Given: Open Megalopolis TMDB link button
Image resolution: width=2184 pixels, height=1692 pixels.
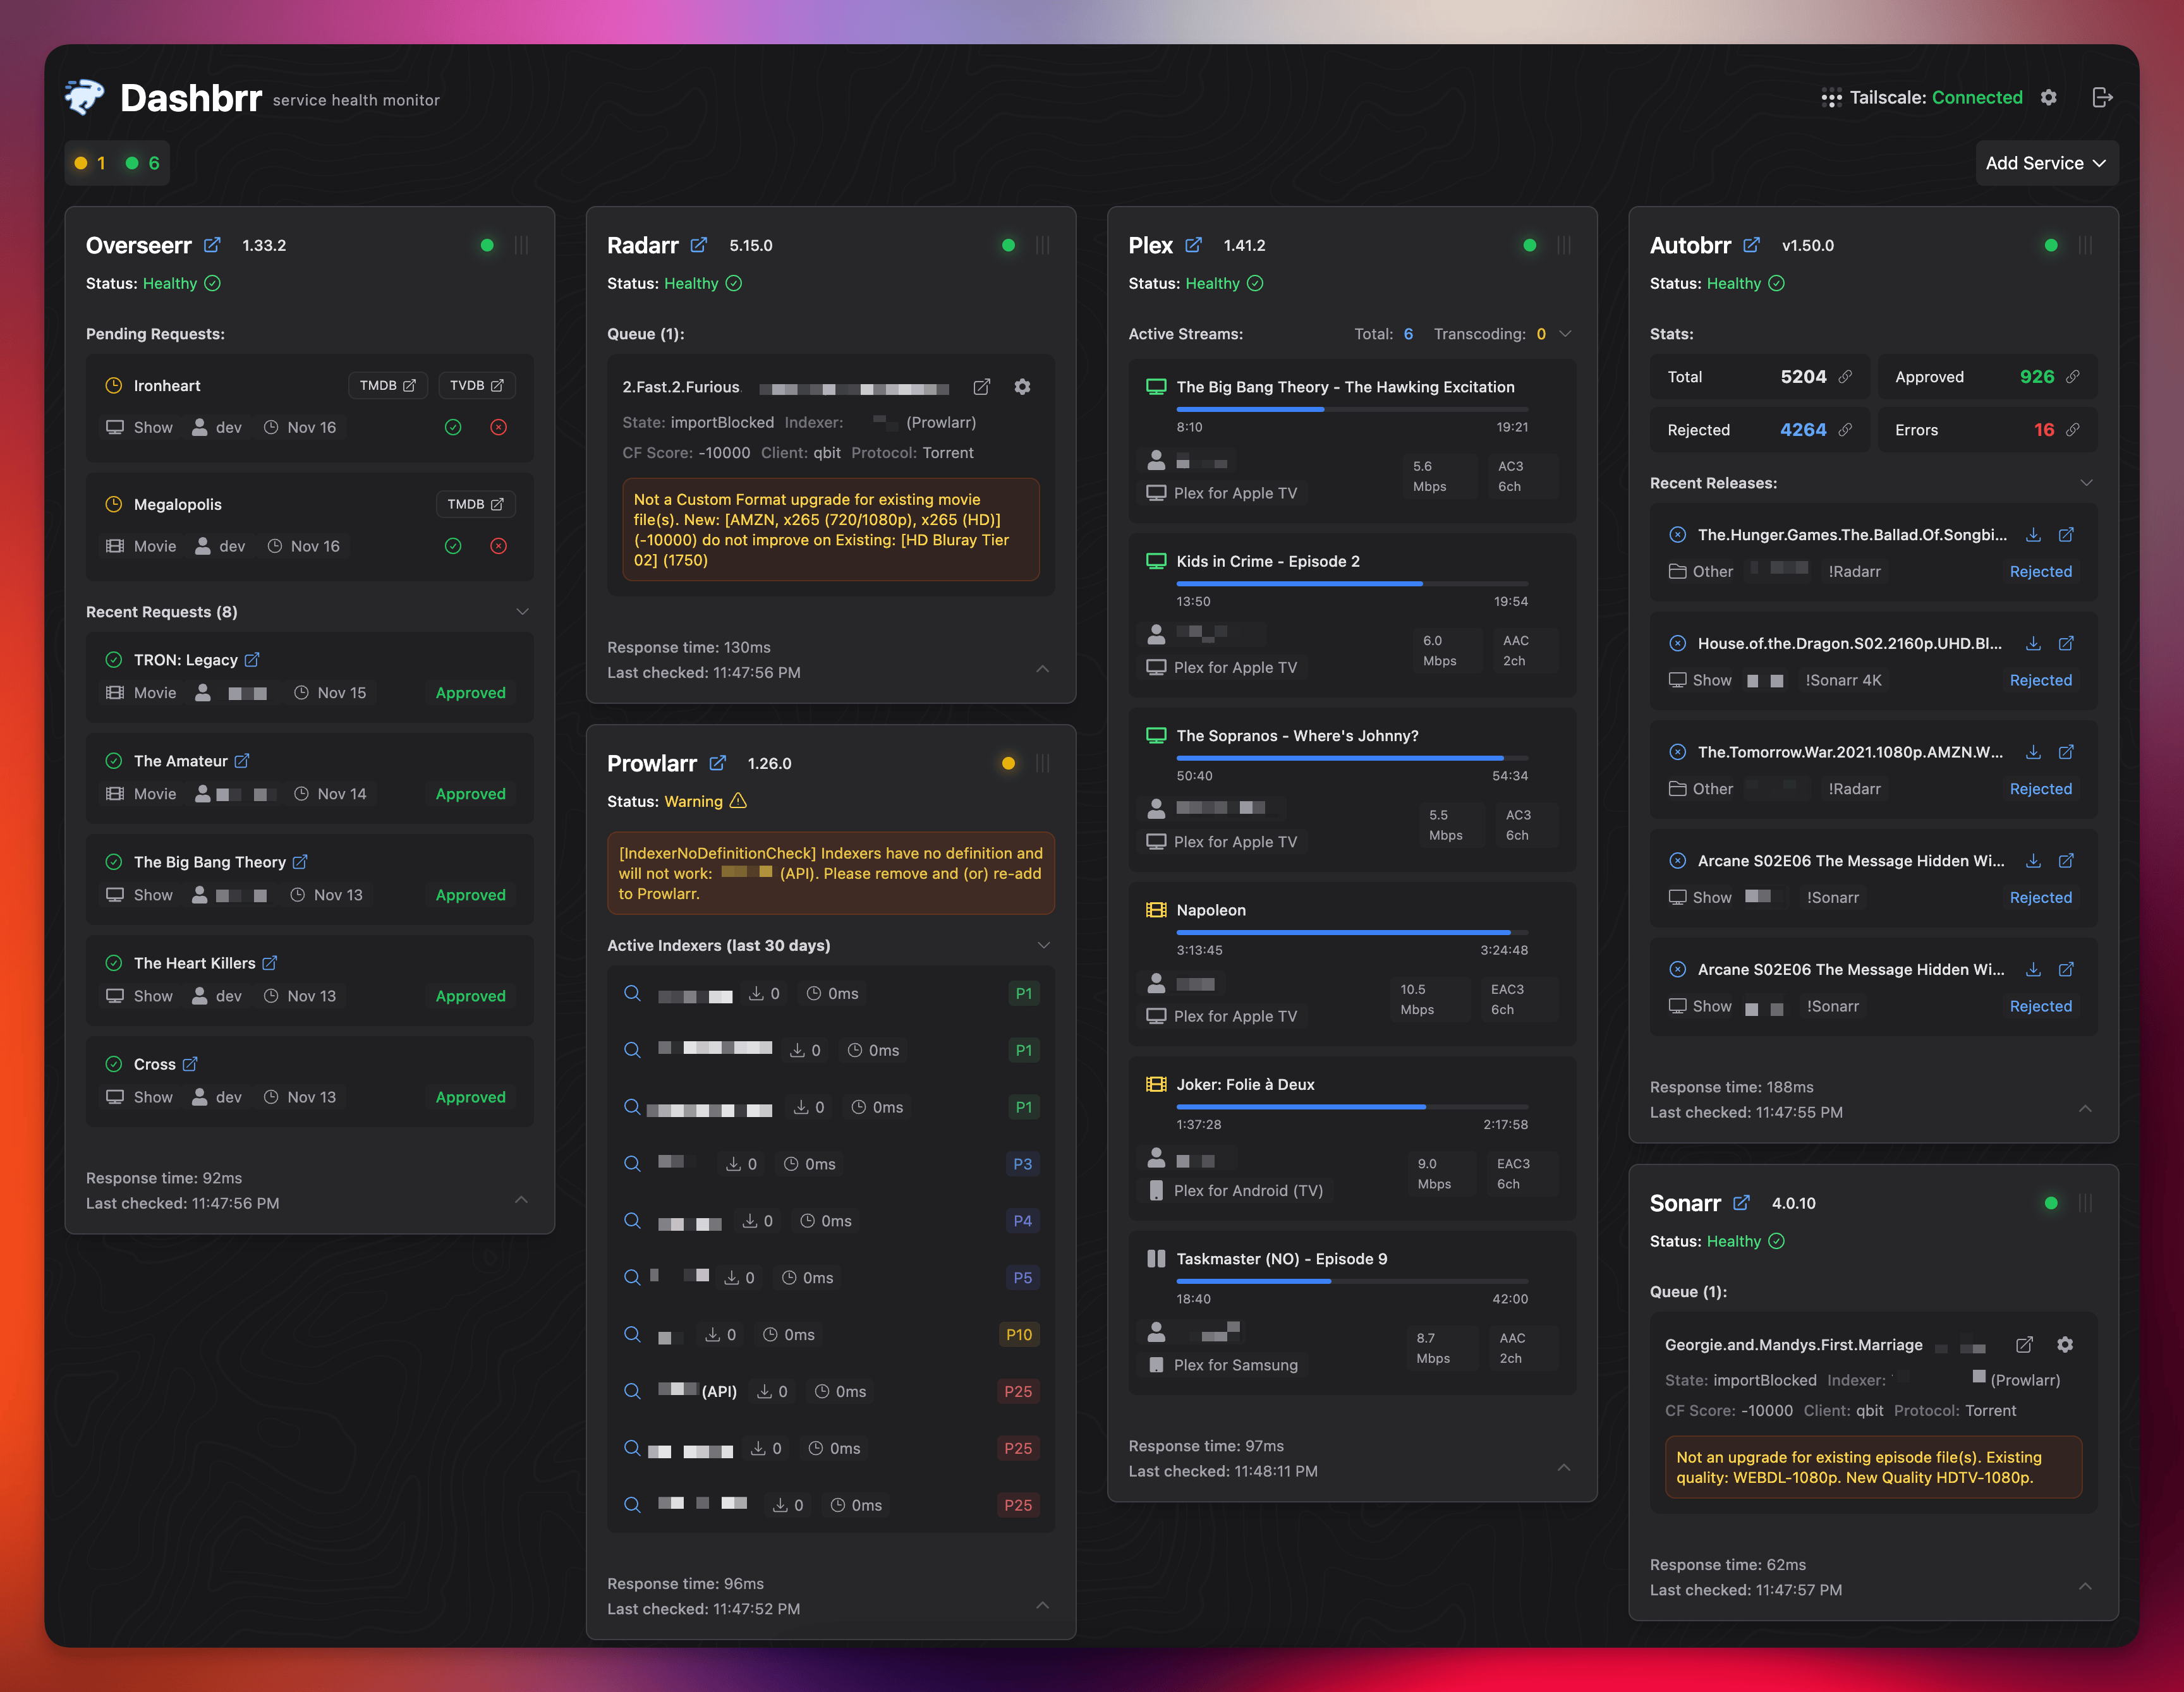Looking at the screenshot, I should (475, 504).
